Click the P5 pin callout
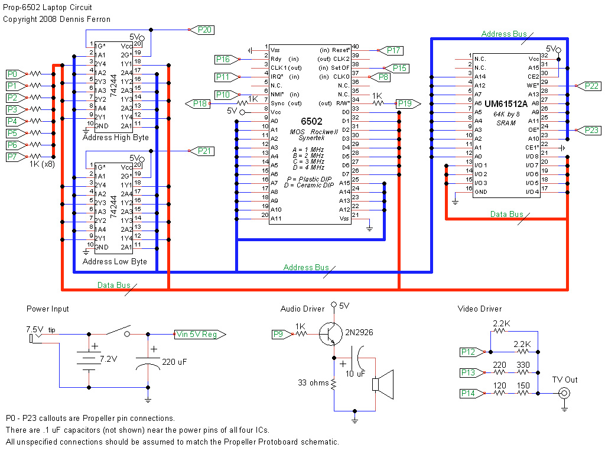The width and height of the screenshot is (605, 454). (17, 133)
